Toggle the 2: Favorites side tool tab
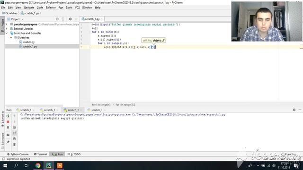This screenshot has height=170, width=303. (x=2, y=119)
